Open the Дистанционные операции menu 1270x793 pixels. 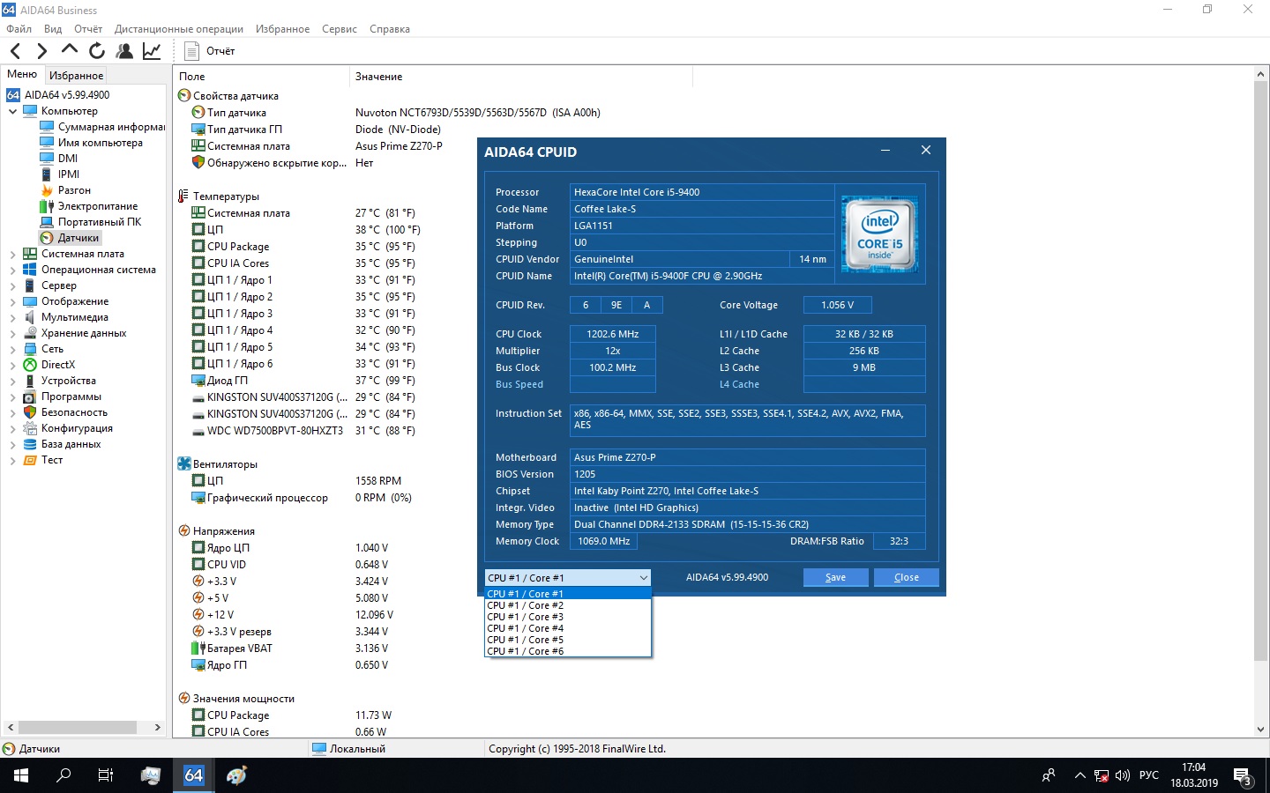(179, 29)
